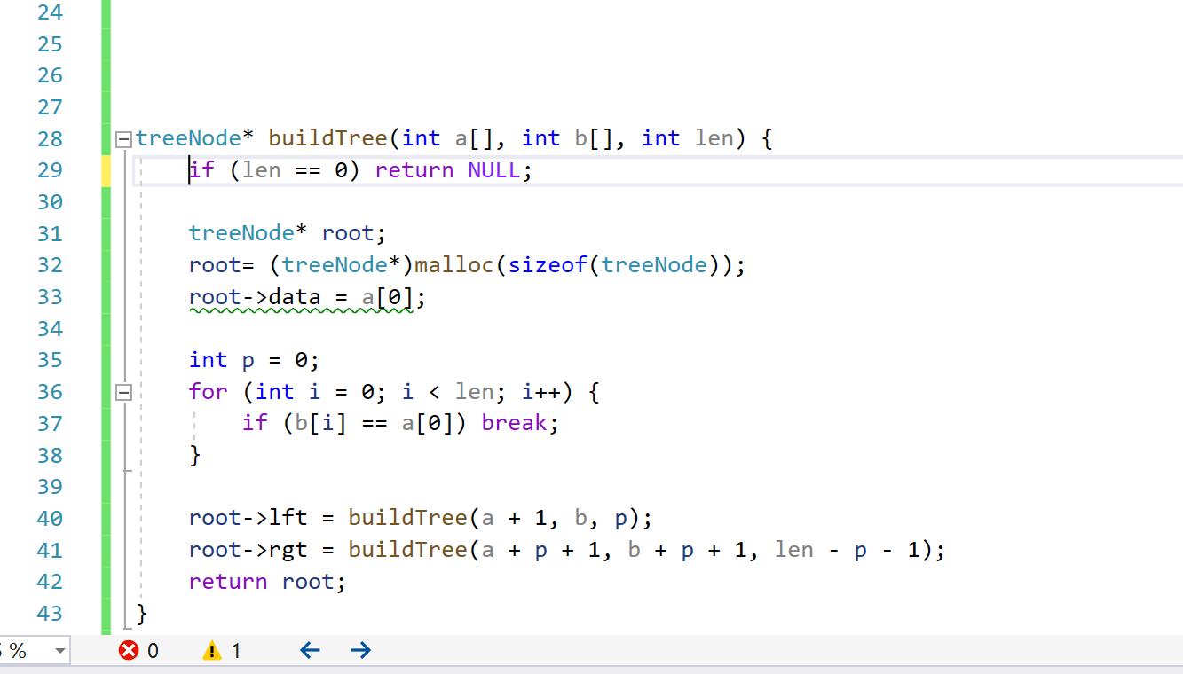The width and height of the screenshot is (1183, 674).
Task: Click 'sizeof' keyword on line 32
Action: pos(547,265)
